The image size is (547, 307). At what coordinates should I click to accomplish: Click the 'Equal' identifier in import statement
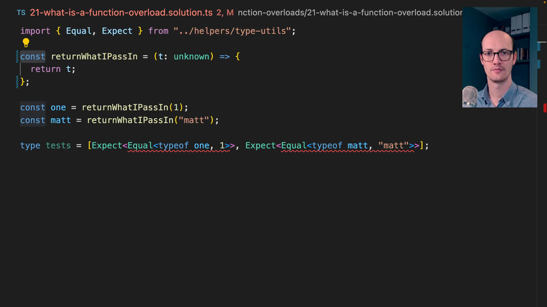[79, 31]
